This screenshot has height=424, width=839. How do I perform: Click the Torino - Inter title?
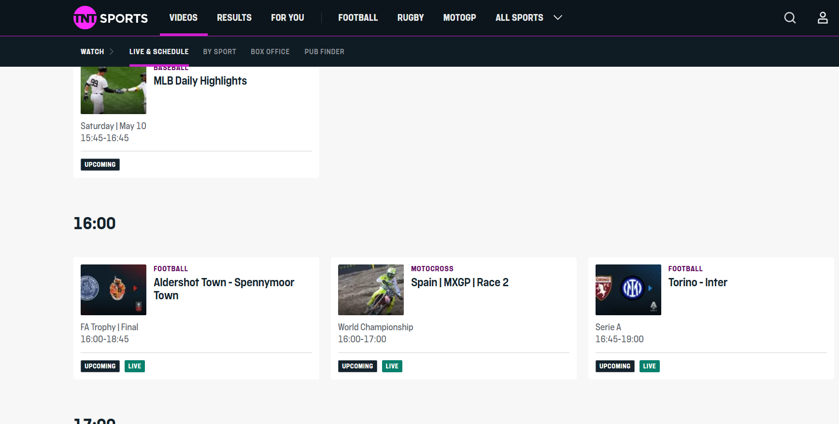pos(697,282)
